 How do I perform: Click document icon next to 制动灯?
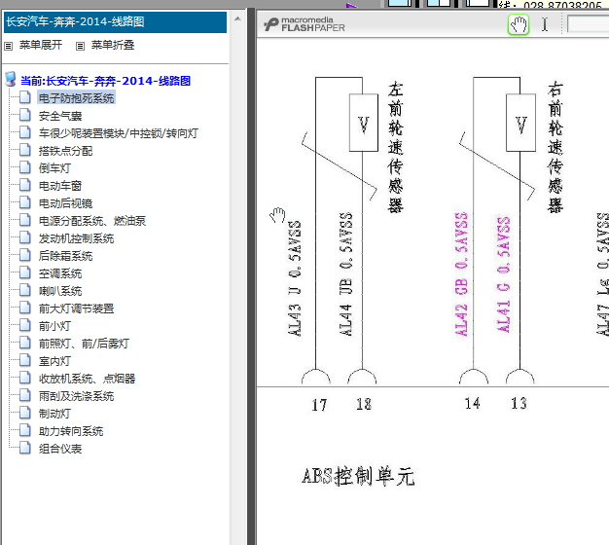point(25,412)
